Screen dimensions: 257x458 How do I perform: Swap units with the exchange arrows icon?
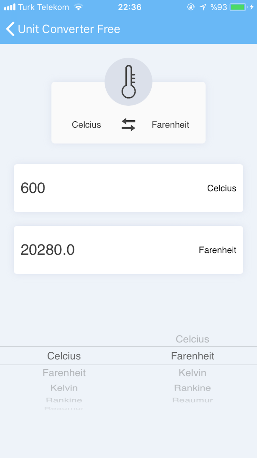point(128,125)
